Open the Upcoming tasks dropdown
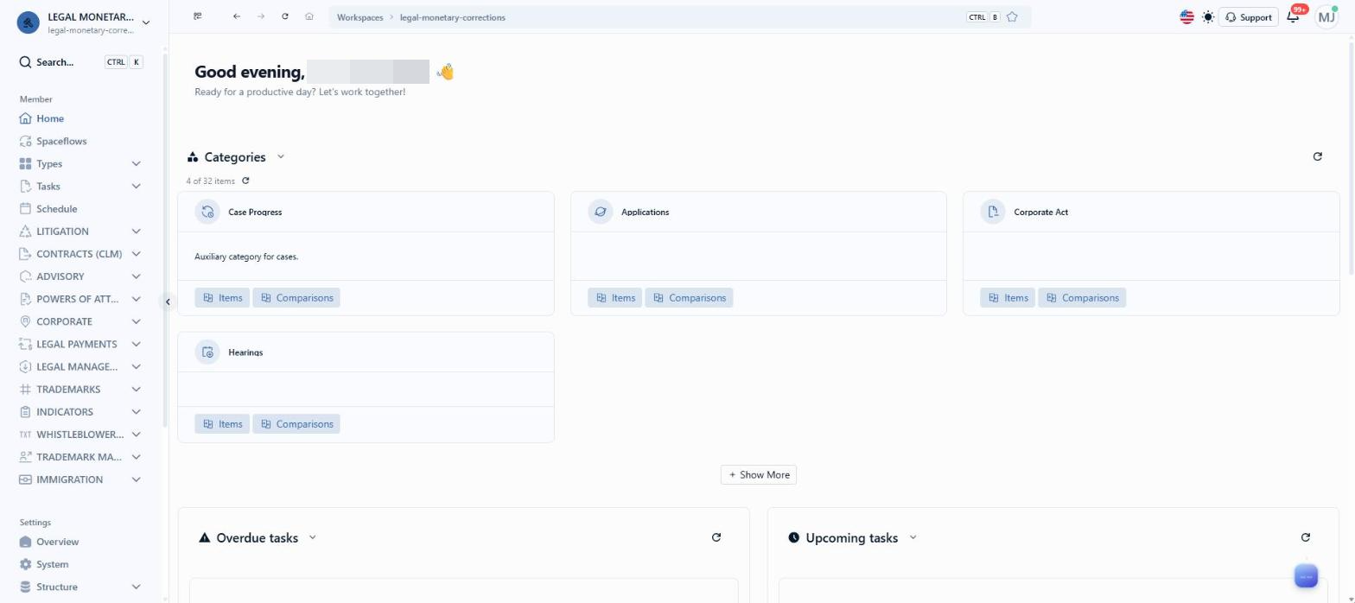Screen dimensions: 1355x603 913,537
